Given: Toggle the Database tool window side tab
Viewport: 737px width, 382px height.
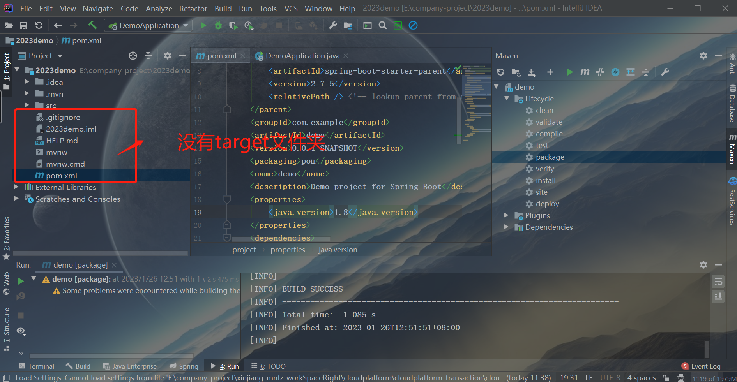Looking at the screenshot, I should pyautogui.click(x=732, y=103).
